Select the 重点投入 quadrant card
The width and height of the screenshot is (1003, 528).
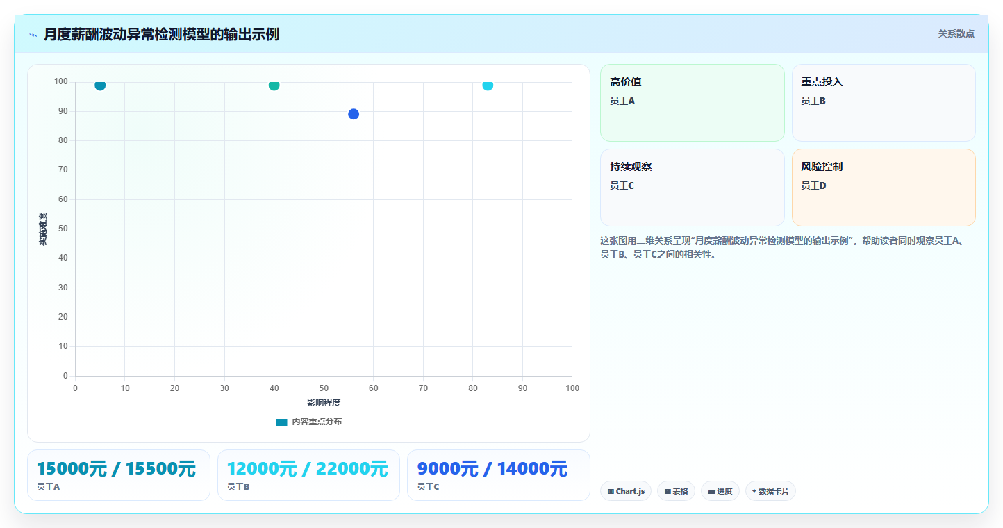tap(884, 103)
